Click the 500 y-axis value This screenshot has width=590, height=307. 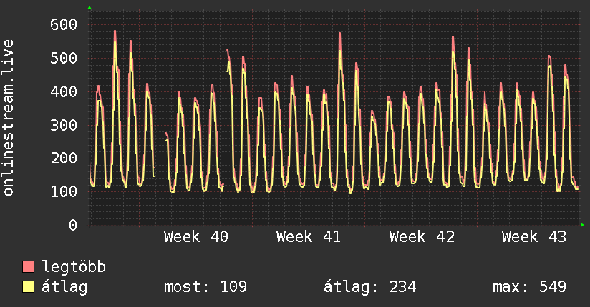point(64,58)
